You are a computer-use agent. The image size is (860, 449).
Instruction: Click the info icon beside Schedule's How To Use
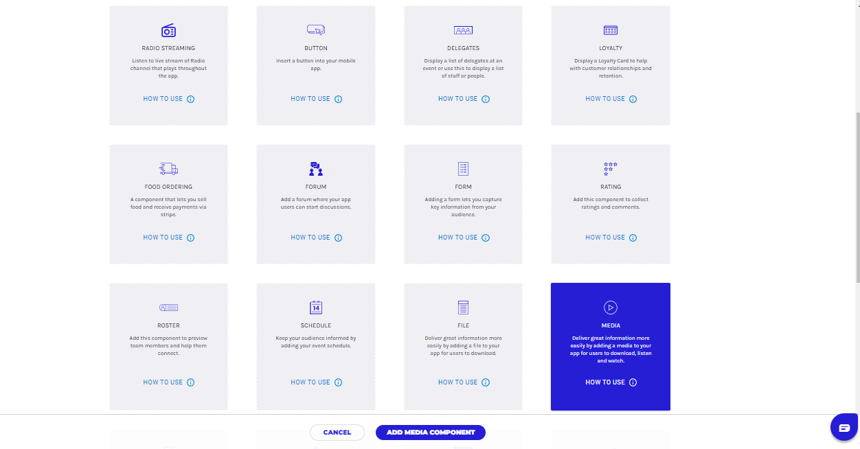tap(338, 382)
